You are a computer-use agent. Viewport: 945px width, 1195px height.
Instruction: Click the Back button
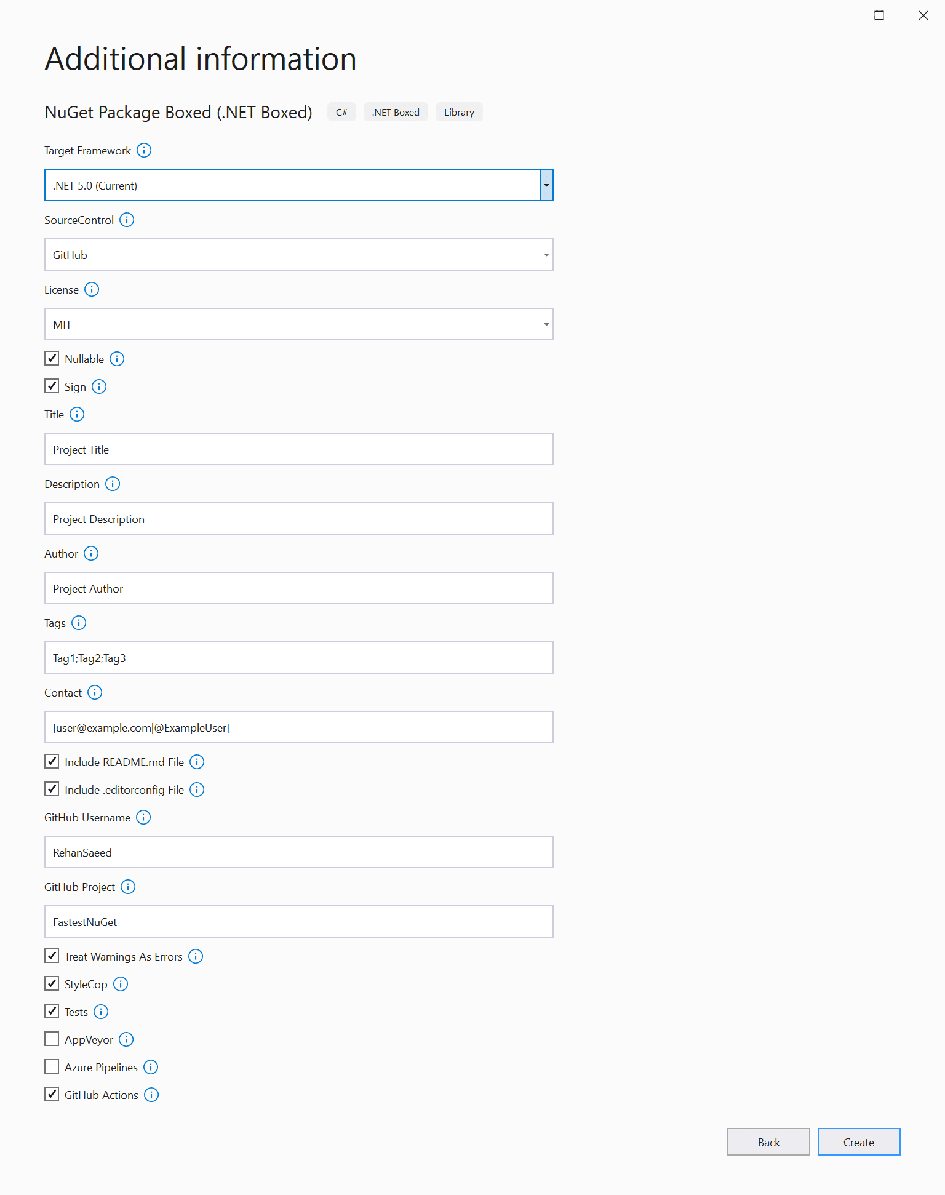[x=768, y=1141]
